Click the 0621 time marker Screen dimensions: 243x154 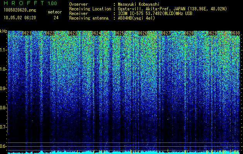tap(27, 33)
